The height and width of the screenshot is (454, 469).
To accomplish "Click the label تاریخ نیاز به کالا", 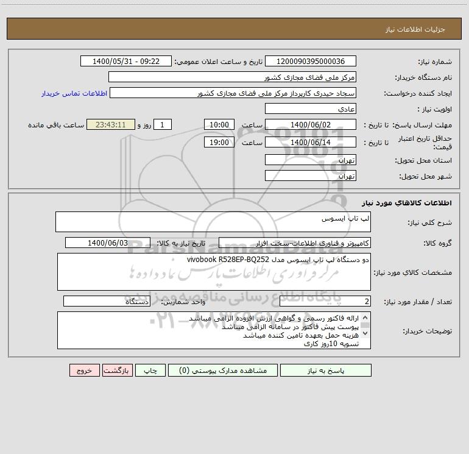I will 181,243.
